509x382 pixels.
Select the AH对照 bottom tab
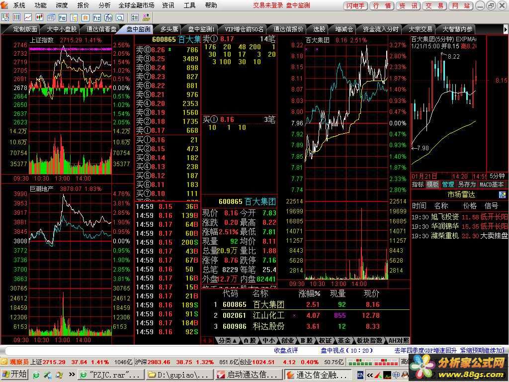(x=399, y=340)
